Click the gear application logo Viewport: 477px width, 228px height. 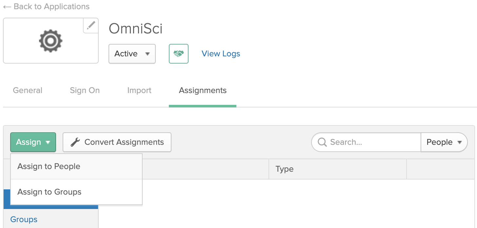tap(51, 41)
